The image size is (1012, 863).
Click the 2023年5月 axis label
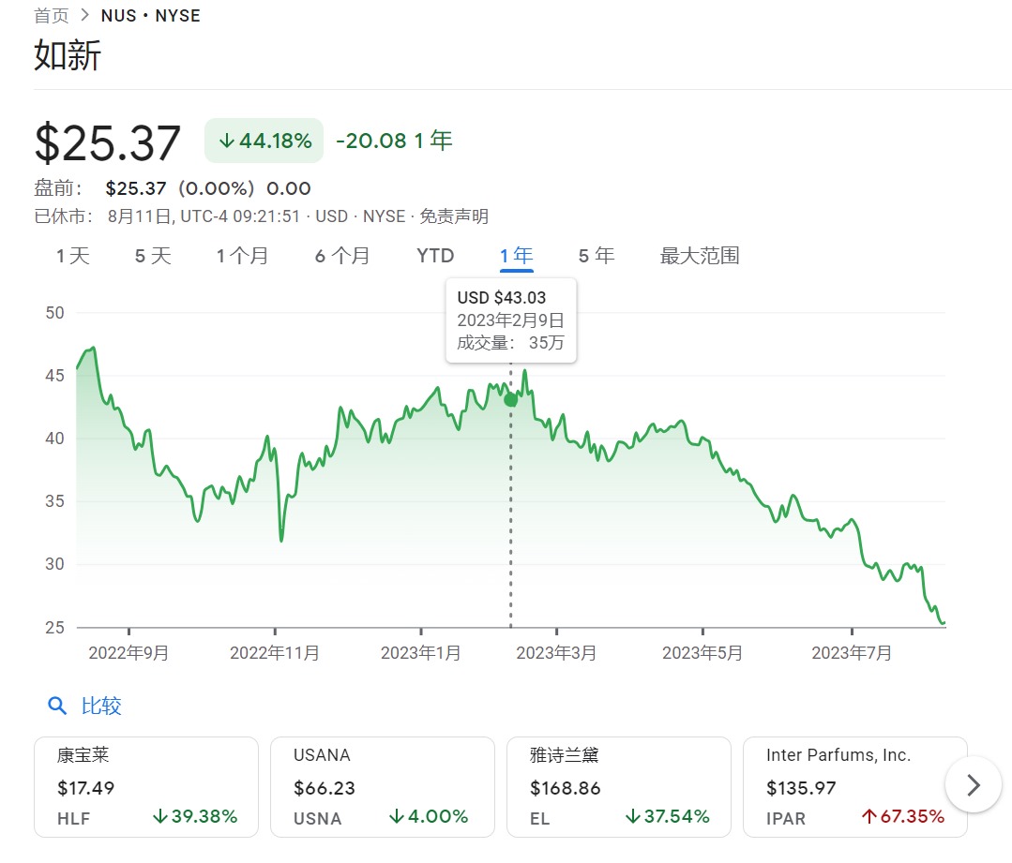[702, 653]
